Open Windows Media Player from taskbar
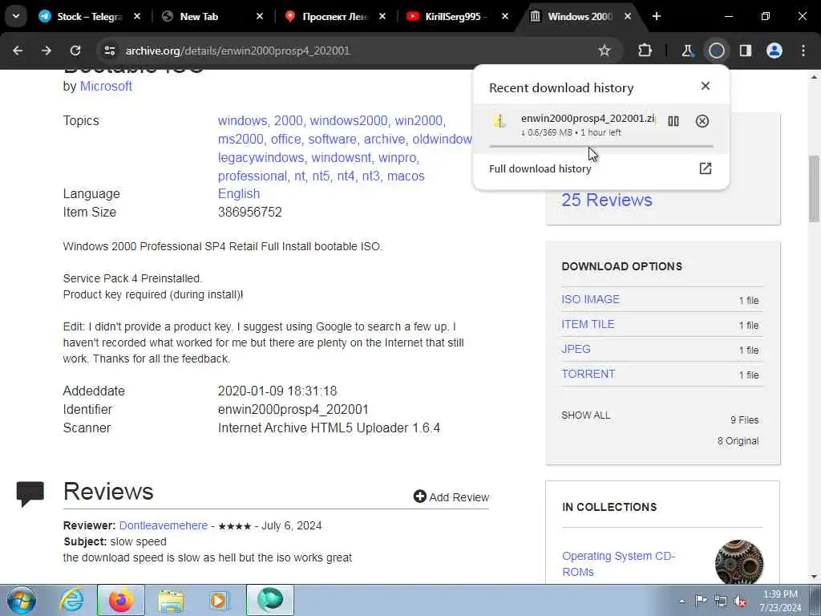Screen dimensions: 821x616 [x=219, y=600]
